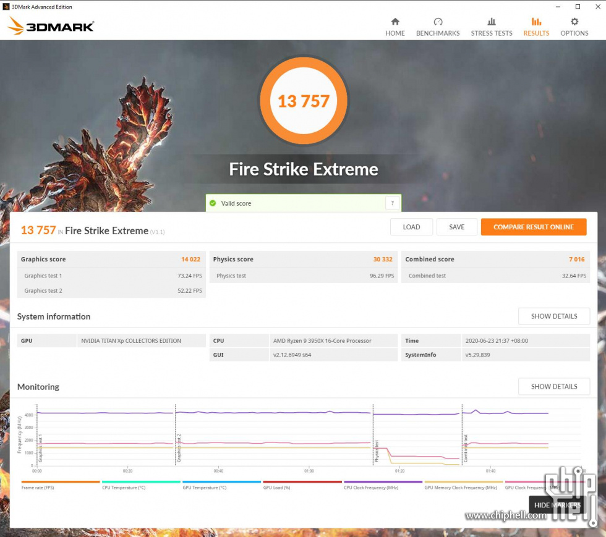Click Graphics test 2 52.22 FPS
606x537 pixels.
tap(190, 290)
